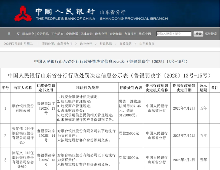This screenshot has width=220, height=170.
Task: Click the 备注 column header
Action: coord(215,88)
